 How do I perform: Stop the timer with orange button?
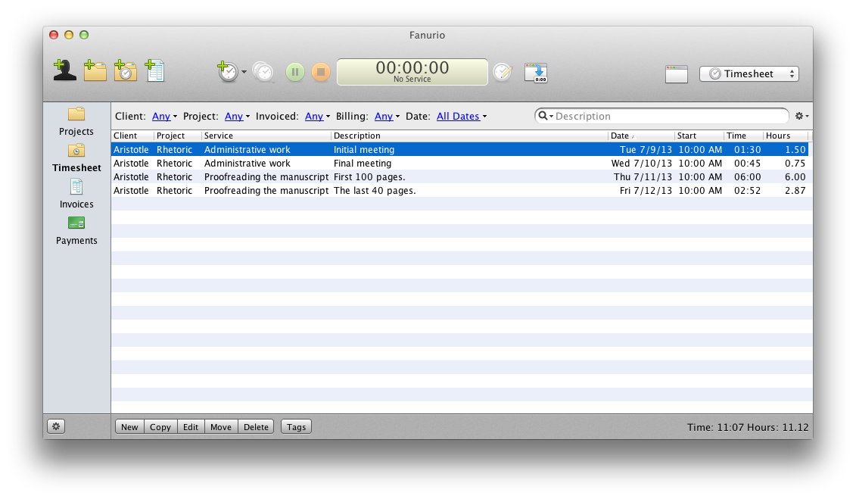(321, 72)
